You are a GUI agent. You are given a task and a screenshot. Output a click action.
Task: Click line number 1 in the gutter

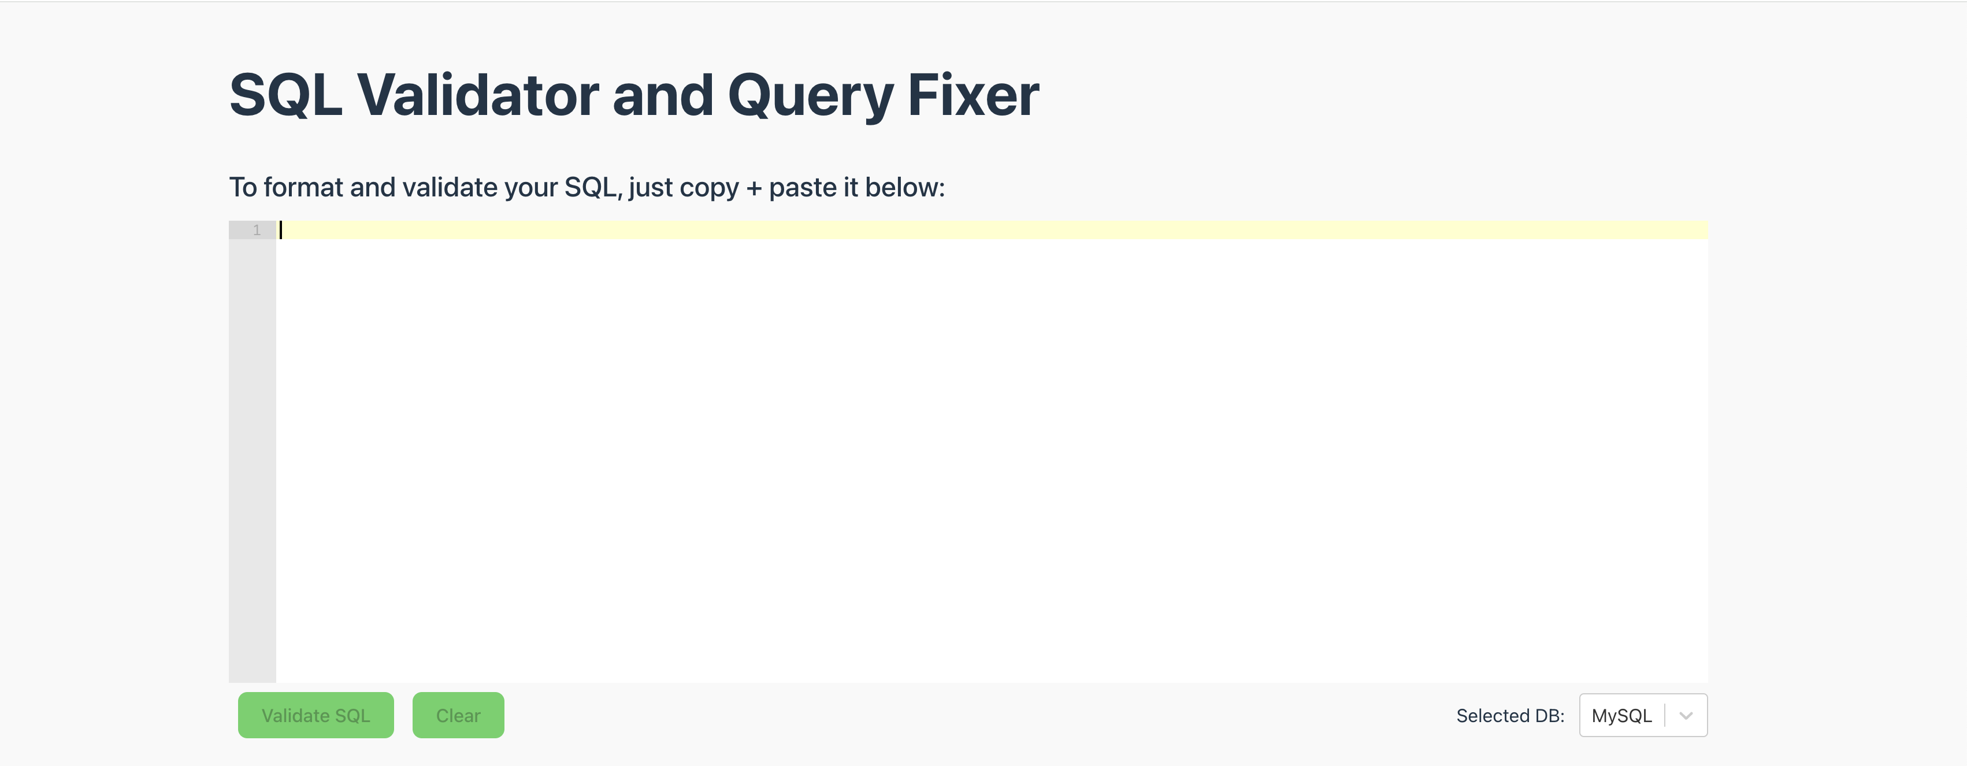coord(257,230)
